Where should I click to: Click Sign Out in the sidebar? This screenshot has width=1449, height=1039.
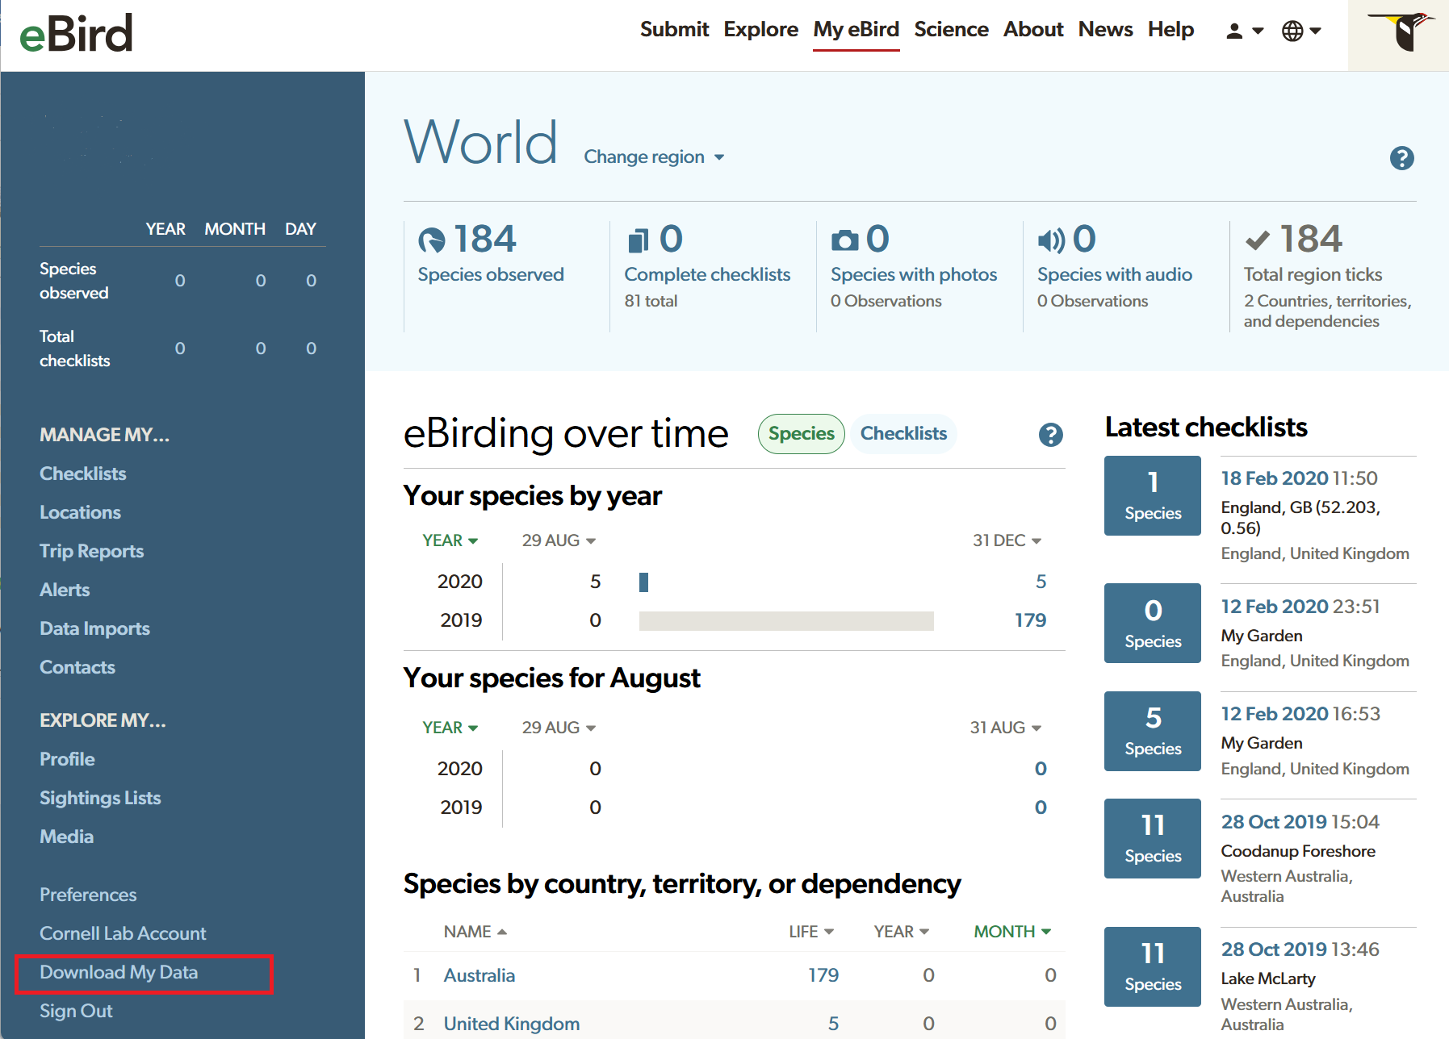point(76,1011)
